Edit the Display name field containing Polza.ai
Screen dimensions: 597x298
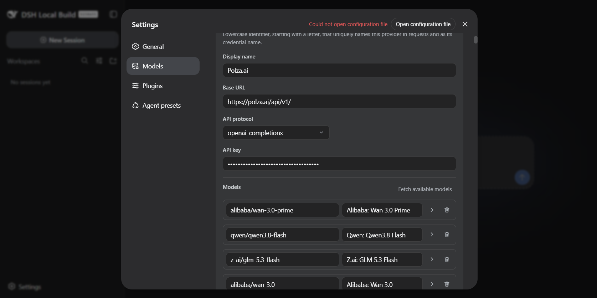[339, 70]
